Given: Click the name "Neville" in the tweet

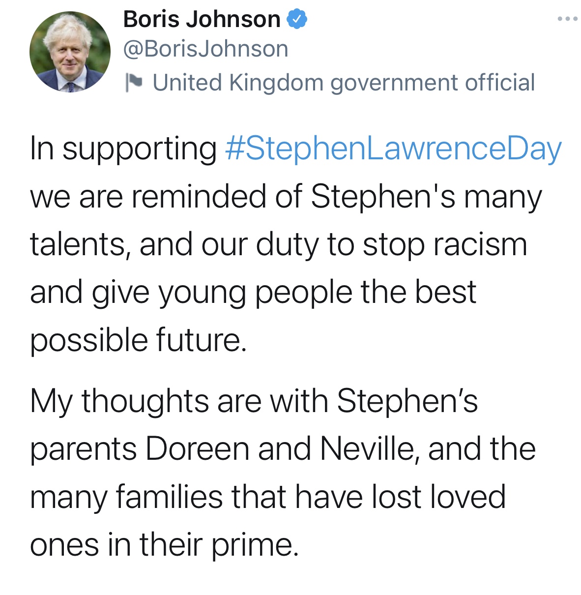Looking at the screenshot, I should (368, 448).
